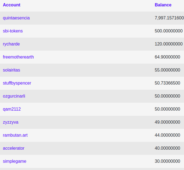This screenshot has height=170, width=184.
Task: Open the accelerator account link
Action: click(x=14, y=148)
